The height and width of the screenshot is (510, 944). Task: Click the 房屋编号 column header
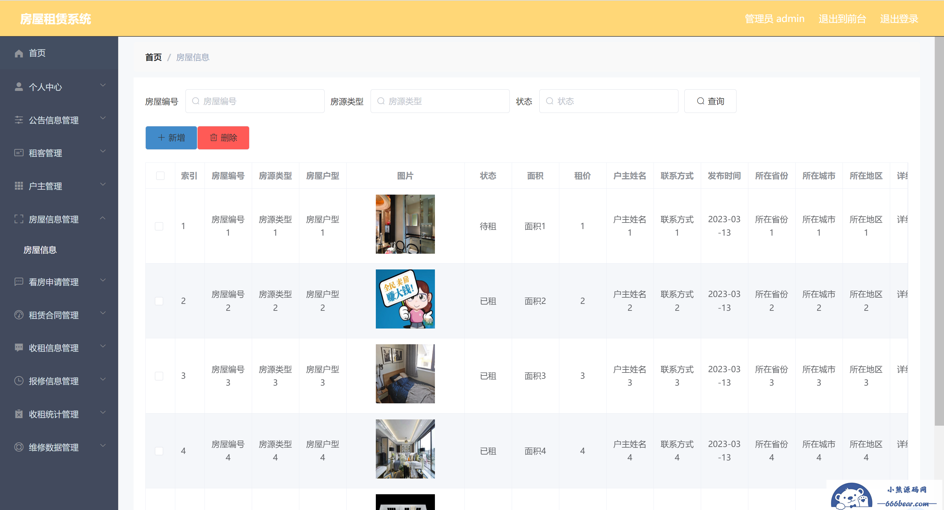click(x=228, y=176)
